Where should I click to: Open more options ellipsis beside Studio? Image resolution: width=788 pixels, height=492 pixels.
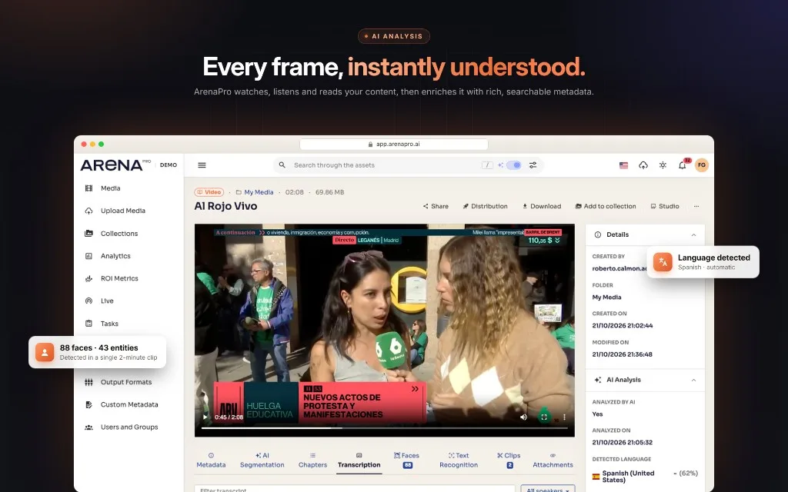pyautogui.click(x=696, y=206)
